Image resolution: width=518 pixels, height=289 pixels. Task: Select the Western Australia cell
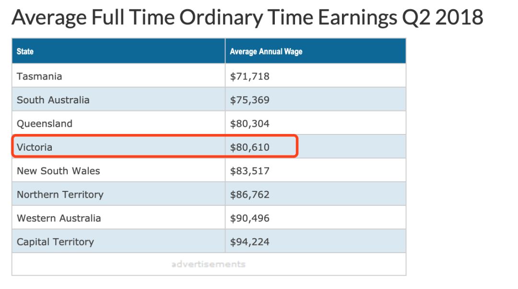click(x=118, y=218)
